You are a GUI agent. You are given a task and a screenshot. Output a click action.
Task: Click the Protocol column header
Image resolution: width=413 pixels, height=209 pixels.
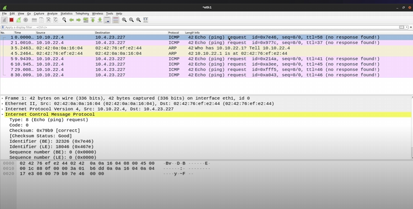pyautogui.click(x=174, y=32)
